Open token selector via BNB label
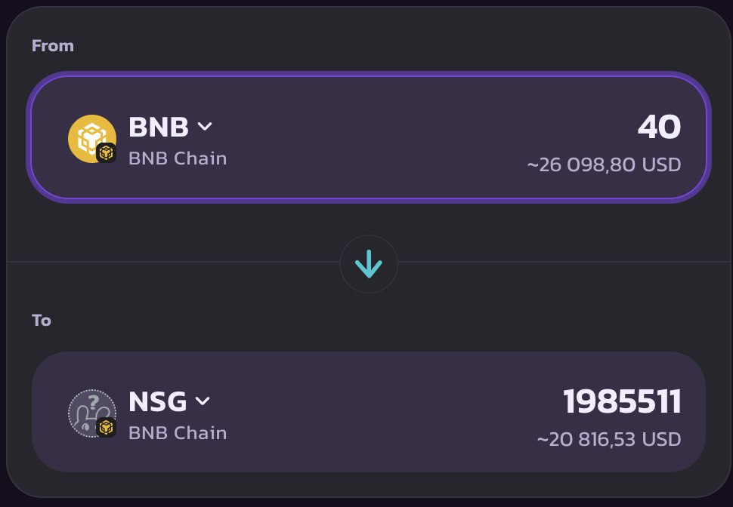Screen dimensions: 733x507 coord(159,127)
